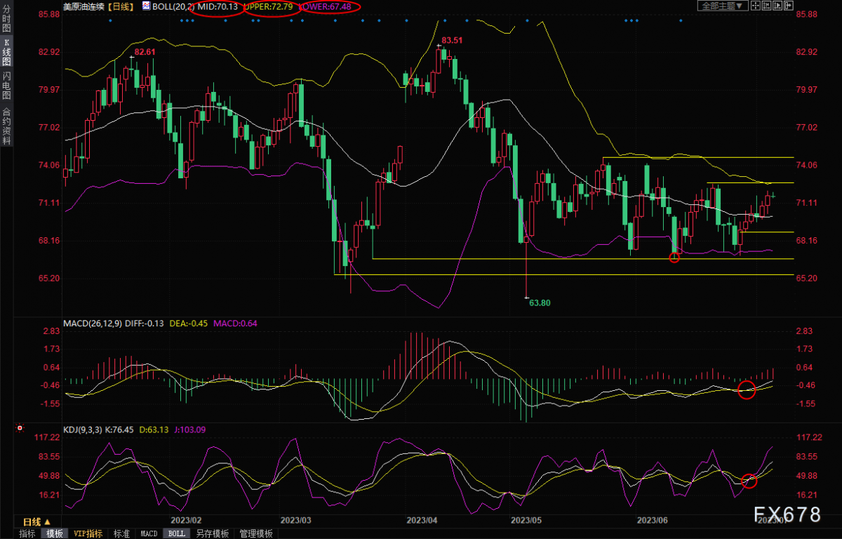The height and width of the screenshot is (539, 842).
Task: Open 管理模板 template manager
Action: (255, 533)
